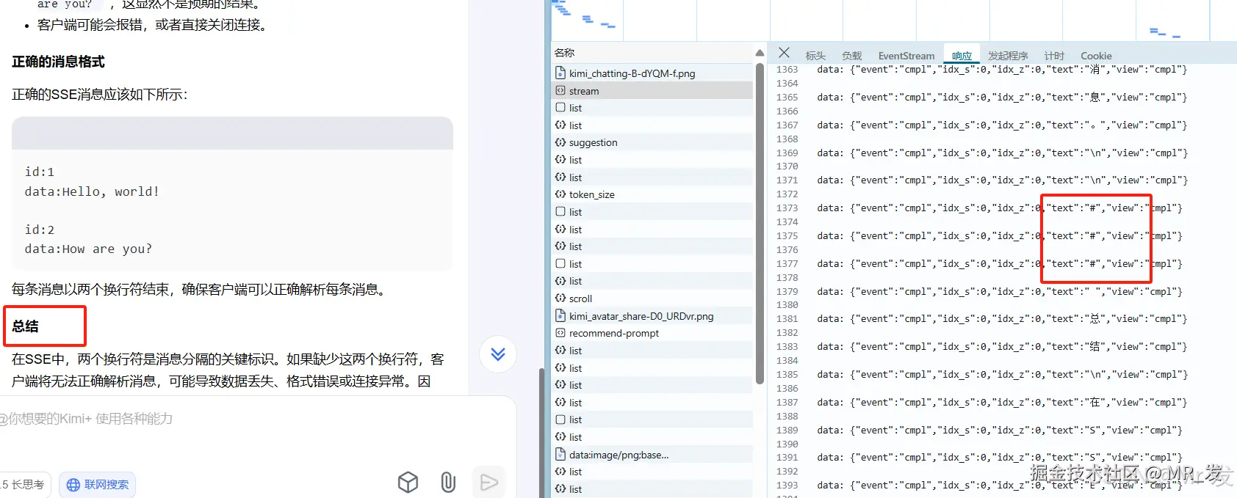Viewport: 1237px width, 498px height.
Task: Click icon beside recommend-prompt request
Action: point(560,333)
